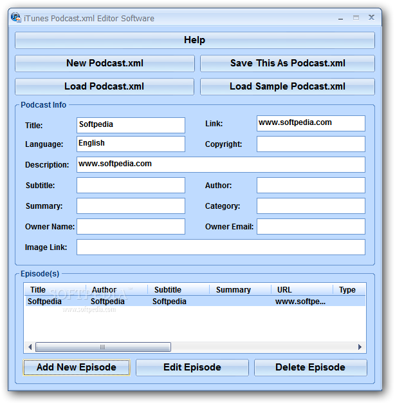Screen dimensions: 395x404
Task: Click the Link input field
Action: pyautogui.click(x=311, y=124)
